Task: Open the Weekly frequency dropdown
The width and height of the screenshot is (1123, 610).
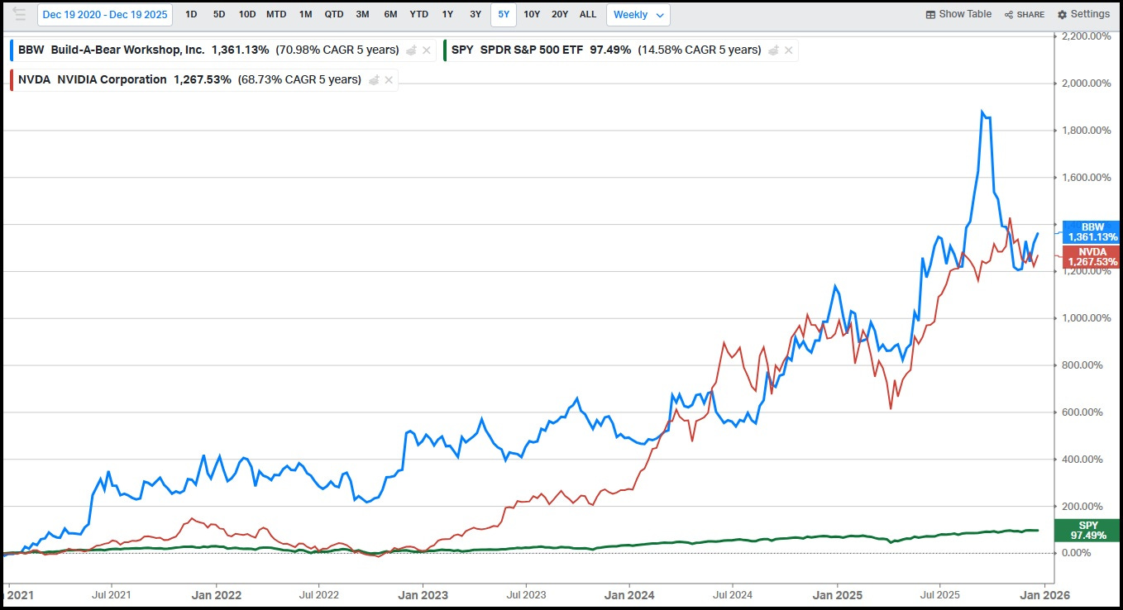Action: pos(638,15)
